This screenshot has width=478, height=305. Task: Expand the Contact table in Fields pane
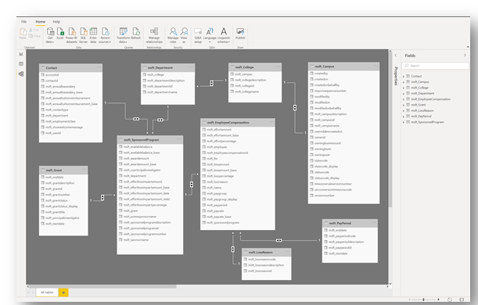click(x=404, y=77)
